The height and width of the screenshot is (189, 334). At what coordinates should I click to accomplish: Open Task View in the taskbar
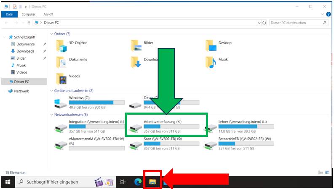(123, 182)
